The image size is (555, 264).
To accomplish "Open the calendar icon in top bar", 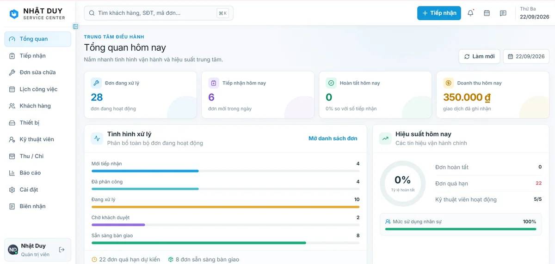I will coord(487,13).
